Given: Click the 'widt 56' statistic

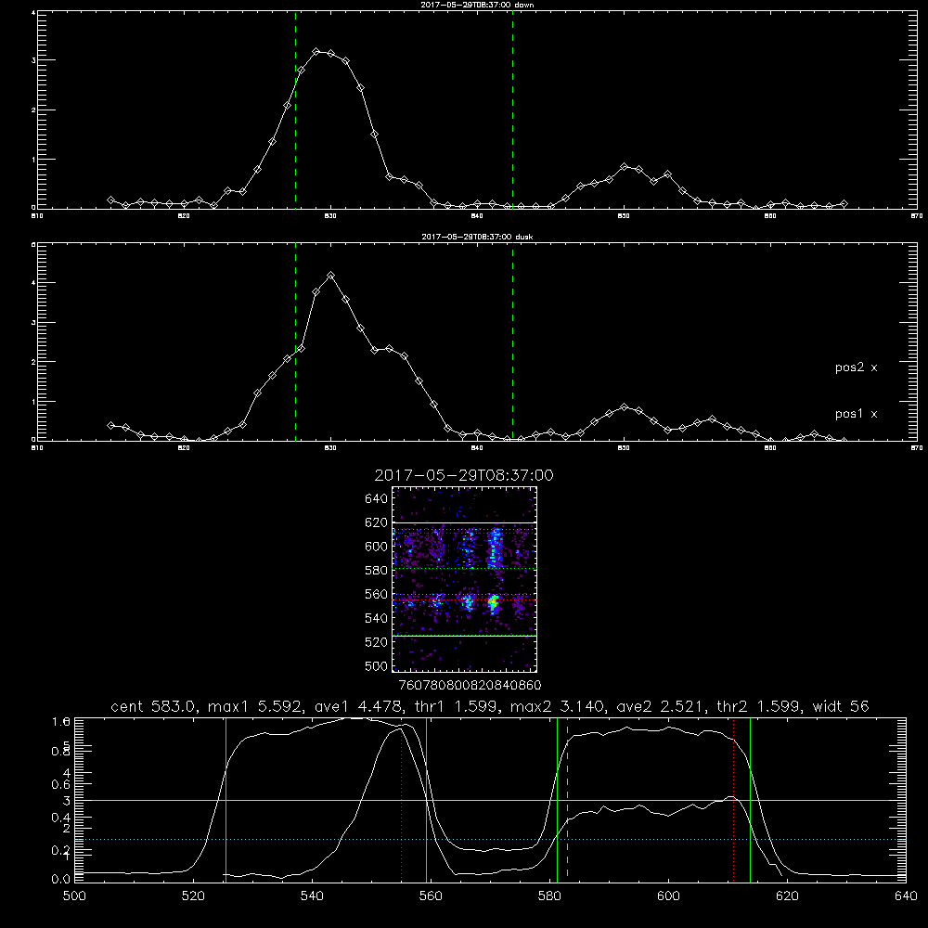Looking at the screenshot, I should click(841, 706).
